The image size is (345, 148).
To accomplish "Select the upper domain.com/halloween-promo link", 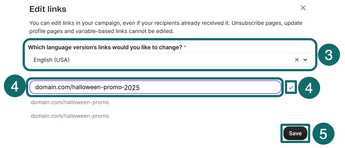I will (70, 102).
